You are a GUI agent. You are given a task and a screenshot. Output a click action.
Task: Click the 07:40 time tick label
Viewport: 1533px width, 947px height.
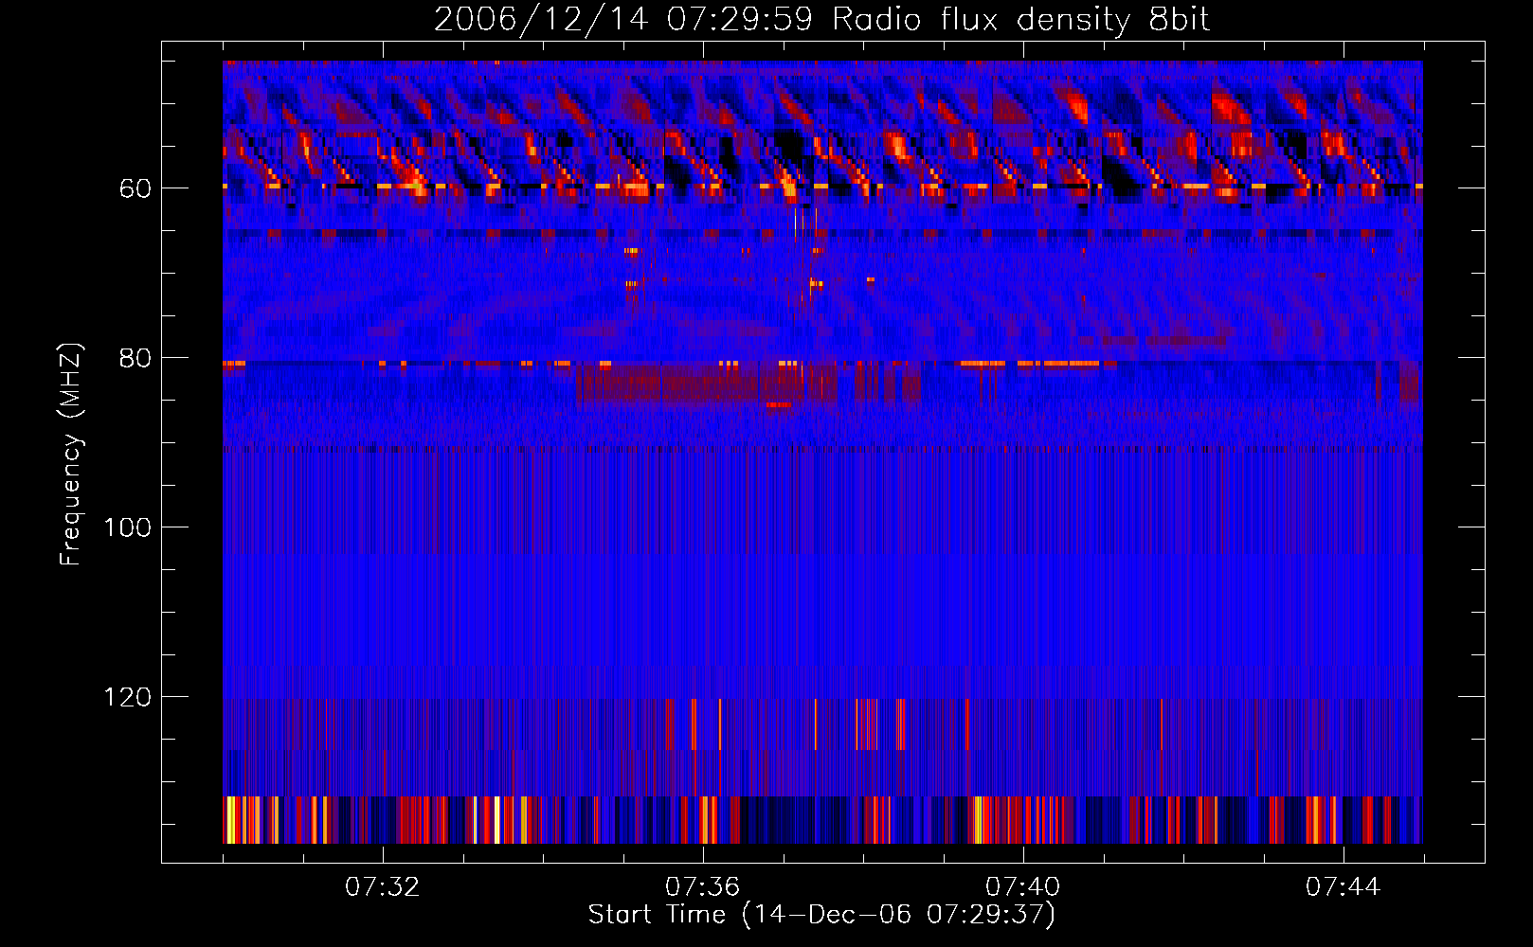1022,887
